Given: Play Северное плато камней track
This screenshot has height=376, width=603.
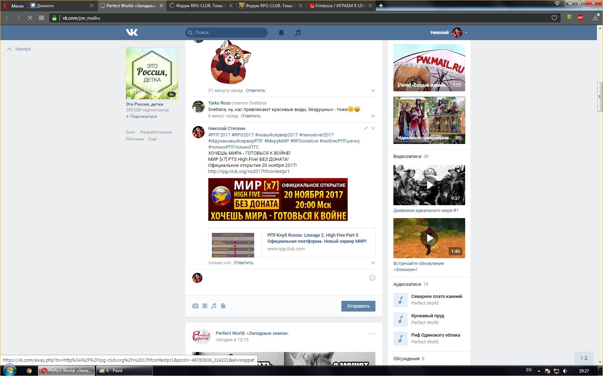Looking at the screenshot, I should pos(401,300).
